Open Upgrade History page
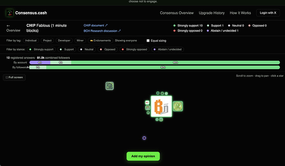The width and height of the screenshot is (285, 166). 211,13
